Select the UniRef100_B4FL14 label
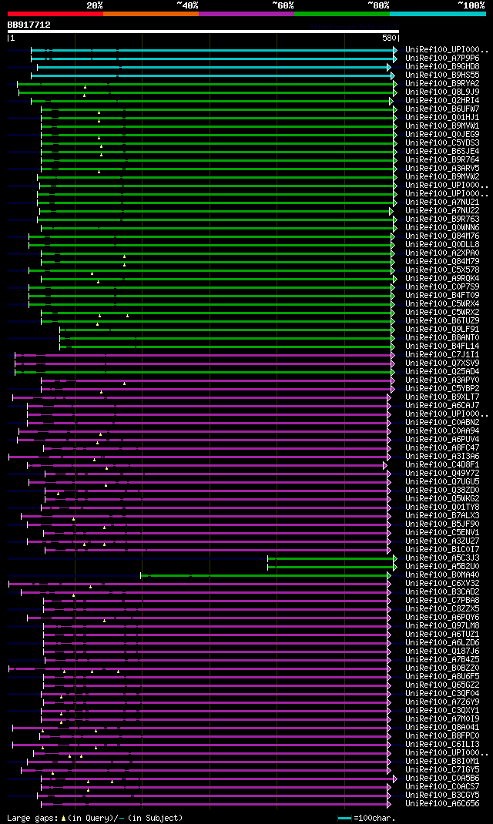The height and width of the screenshot is (824, 493). (x=442, y=347)
